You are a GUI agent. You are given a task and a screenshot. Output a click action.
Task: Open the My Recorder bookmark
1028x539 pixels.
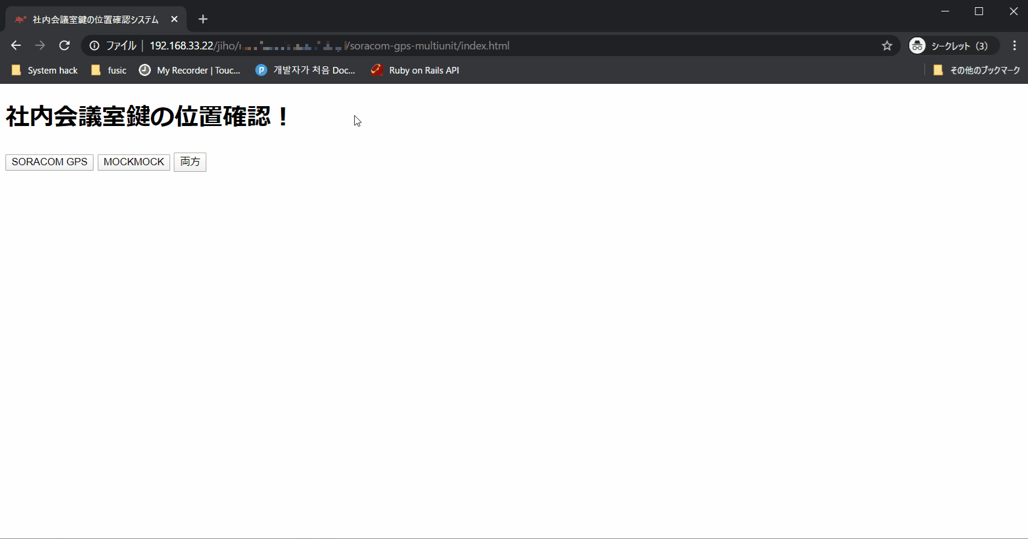tap(190, 71)
